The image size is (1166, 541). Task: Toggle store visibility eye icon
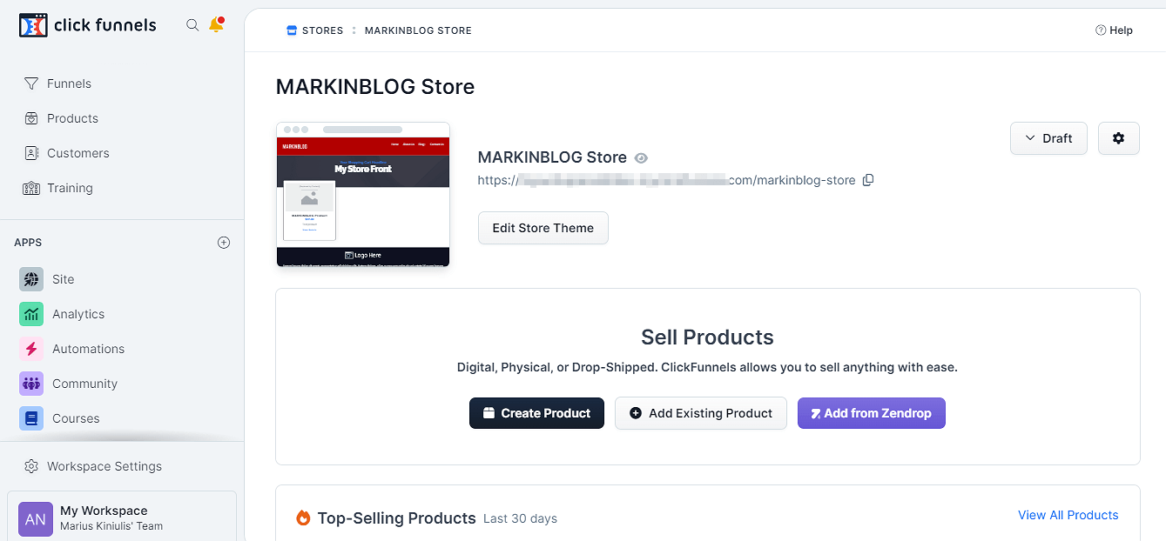[642, 157]
